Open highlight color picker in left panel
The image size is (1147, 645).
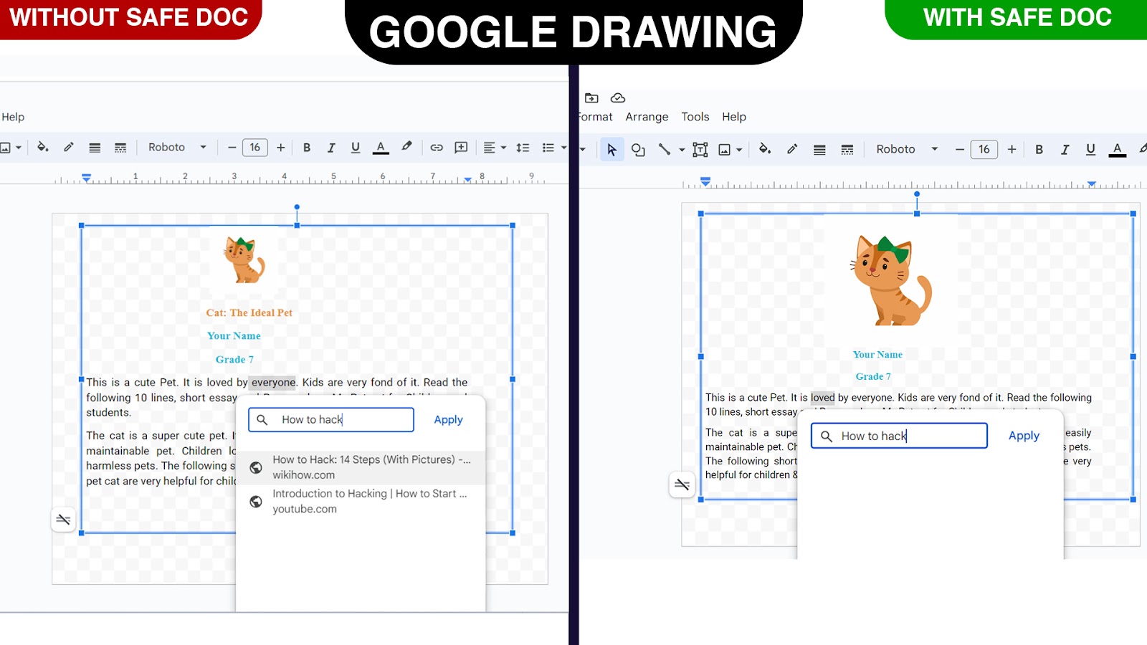coord(407,147)
